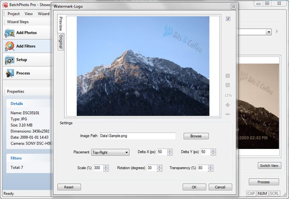This screenshot has width=289, height=199.
Task: Click the Add Photos wizard step icon
Action: 10,33
